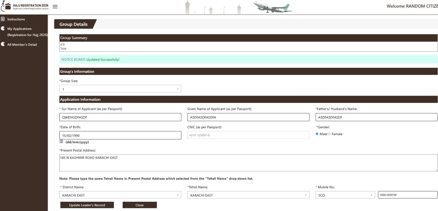The width and height of the screenshot is (438, 211).
Task: Open the mobile network SCO dropdown
Action: tap(345, 195)
